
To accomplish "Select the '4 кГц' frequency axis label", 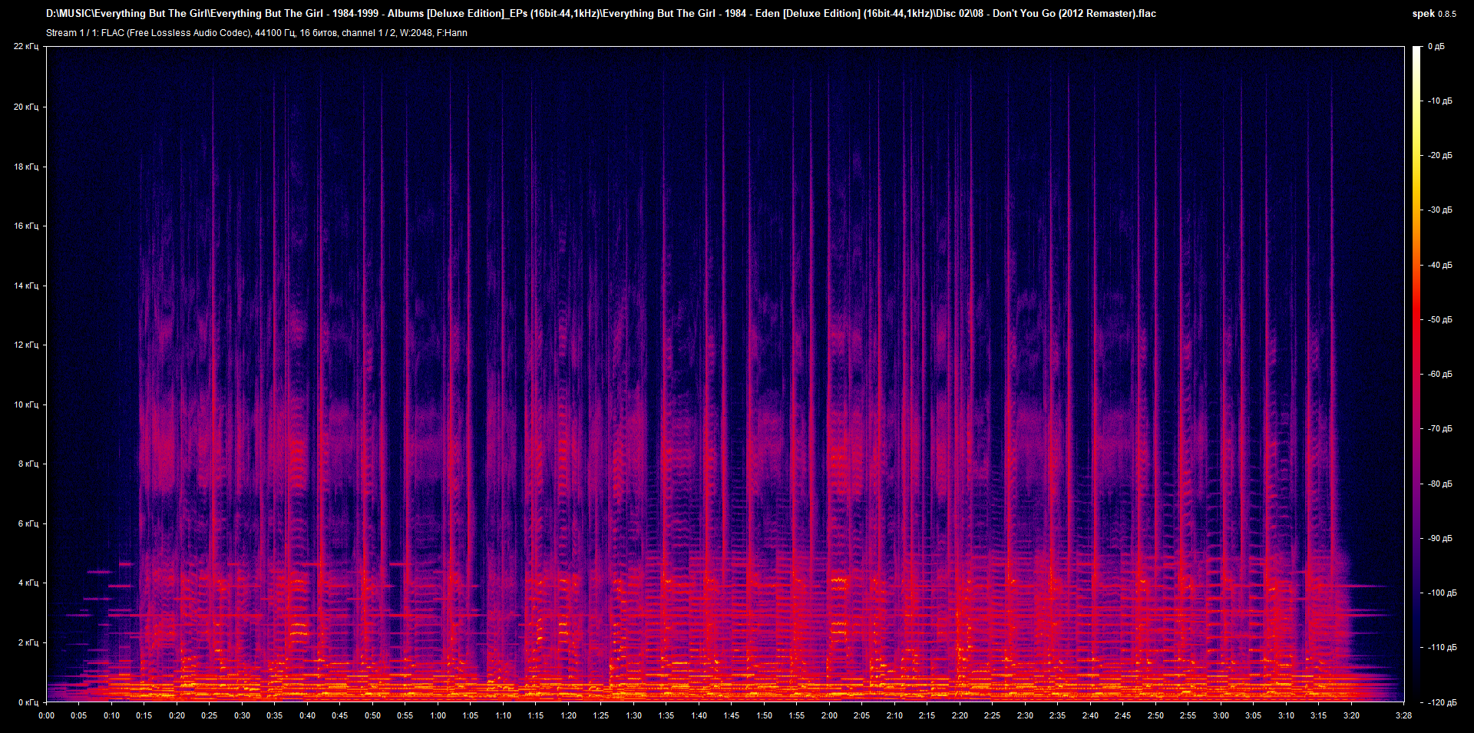I will pos(28,583).
